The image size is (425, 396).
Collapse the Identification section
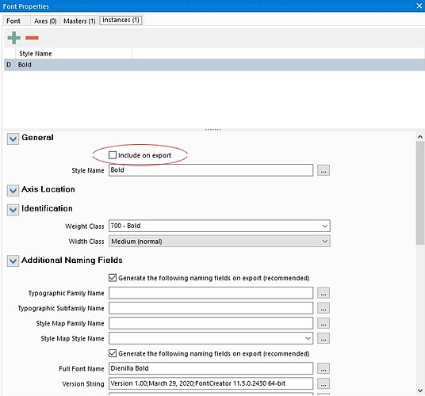pos(13,210)
